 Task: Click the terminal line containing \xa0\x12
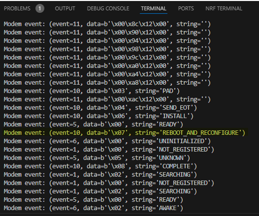tap(107, 66)
